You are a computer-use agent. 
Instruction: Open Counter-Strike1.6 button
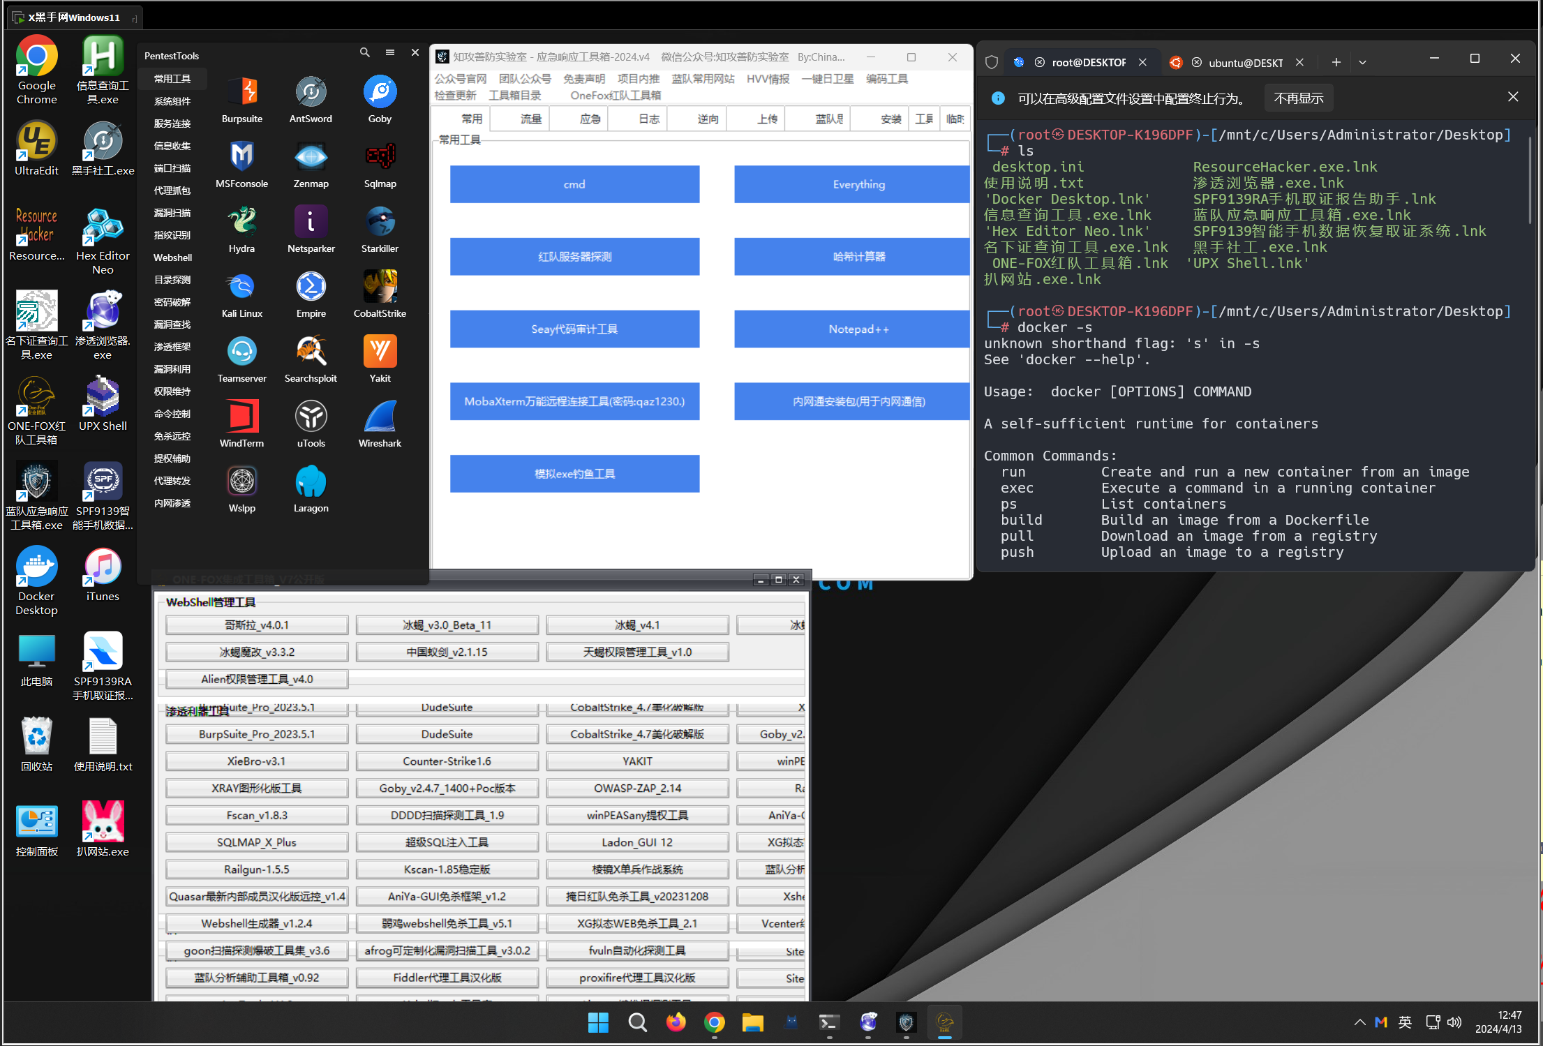click(x=447, y=761)
